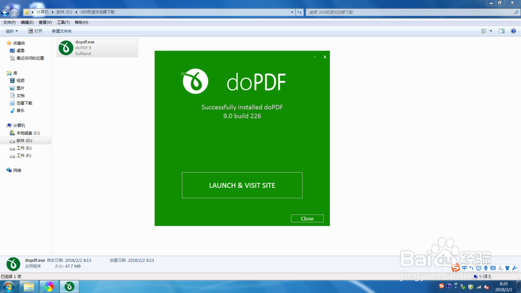Open the 视频 library
The height and width of the screenshot is (293, 521).
point(20,81)
